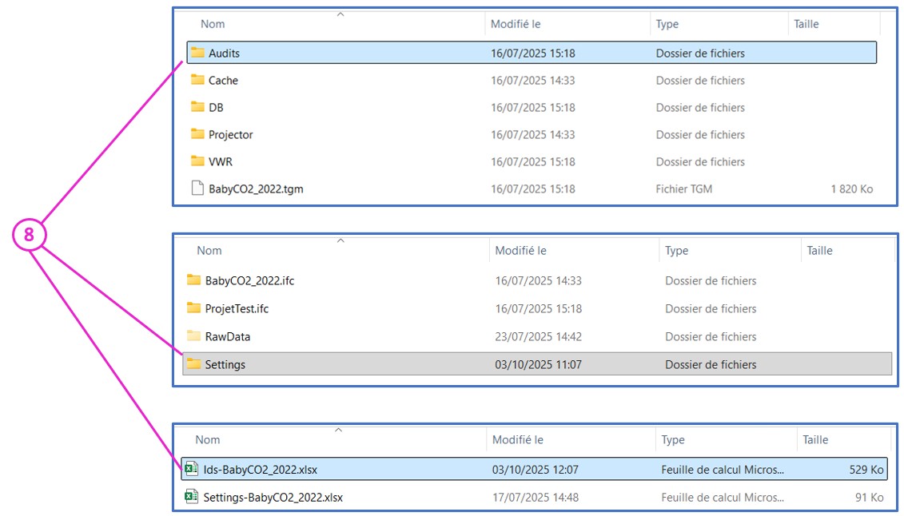Click the circled number 8 annotation
This screenshot has height=516, width=904.
29,236
